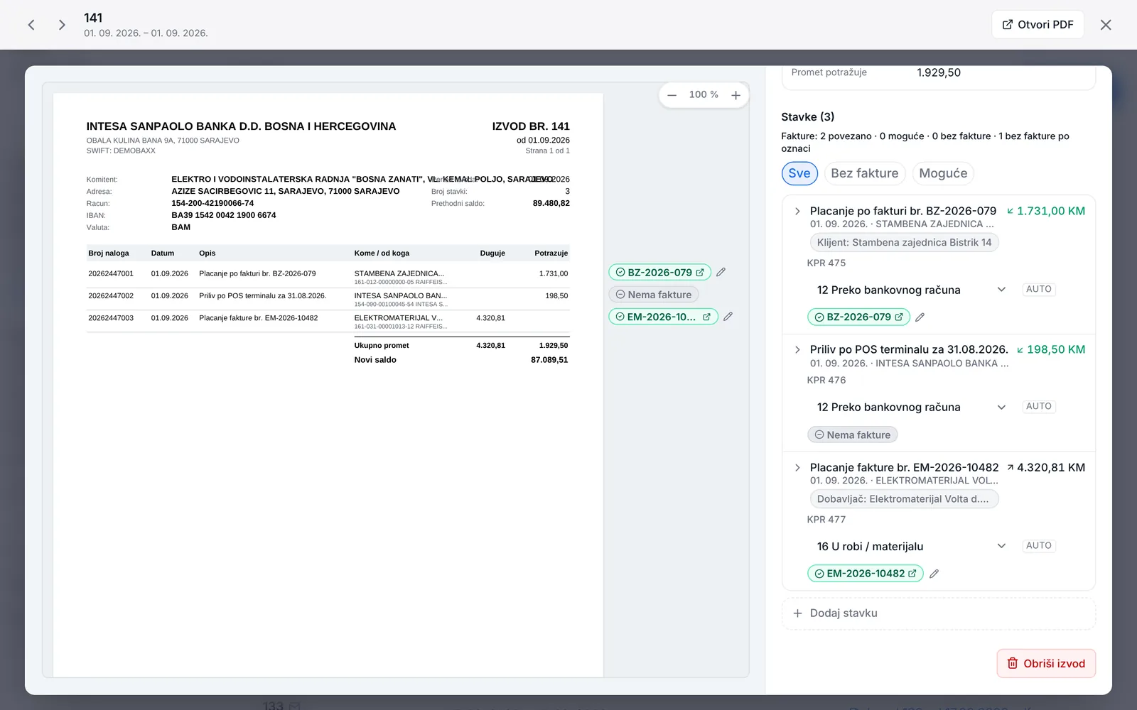1137x710 pixels.
Task: Click AUTO badge under KPR 475
Action: click(x=1039, y=289)
